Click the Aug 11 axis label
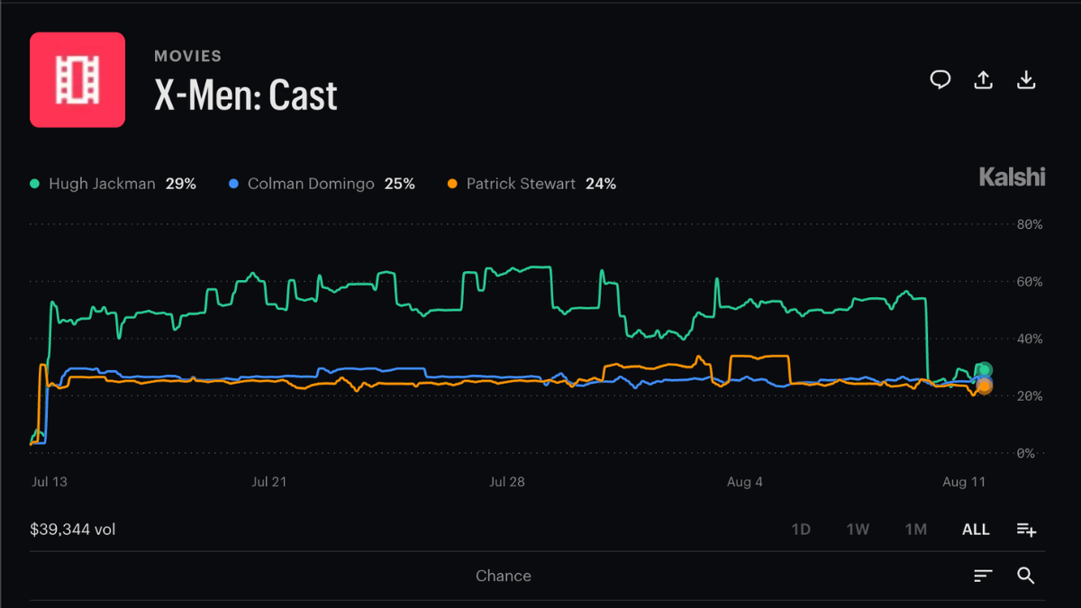 pos(965,482)
